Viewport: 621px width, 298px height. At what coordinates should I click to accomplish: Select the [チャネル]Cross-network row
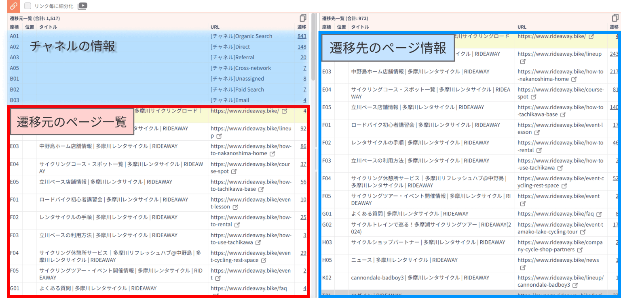(158, 68)
